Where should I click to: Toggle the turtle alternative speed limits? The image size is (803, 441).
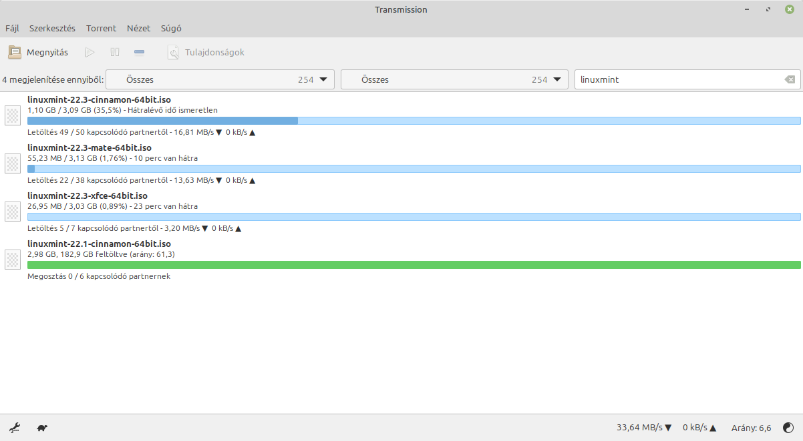coord(42,428)
